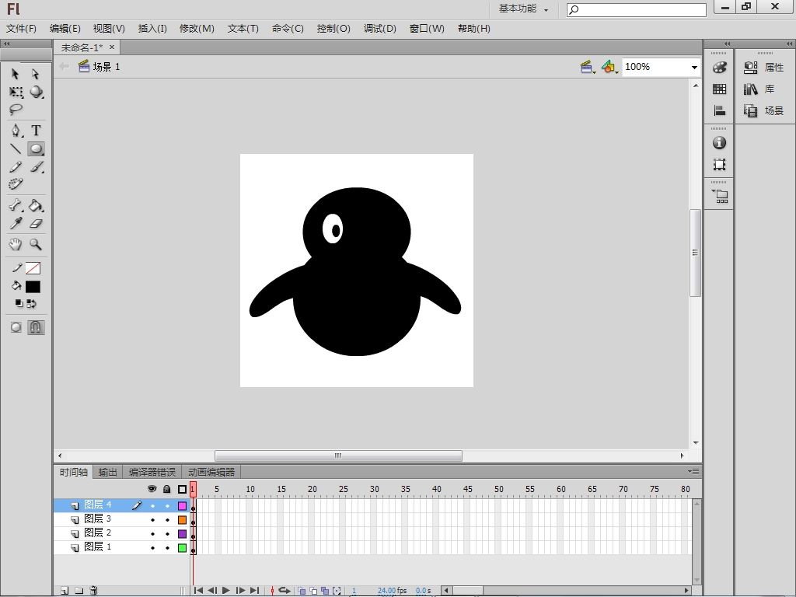Toggle onion skin in timeline
796x597 pixels.
pos(302,591)
